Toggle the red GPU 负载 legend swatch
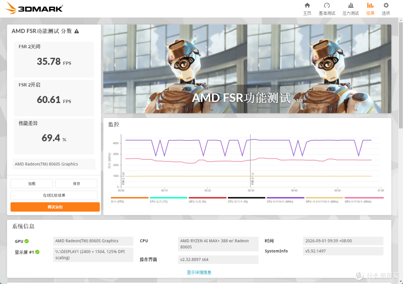The width and height of the screenshot is (403, 284). [x=208, y=198]
